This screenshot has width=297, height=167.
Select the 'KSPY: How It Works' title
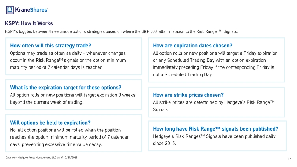point(29,23)
